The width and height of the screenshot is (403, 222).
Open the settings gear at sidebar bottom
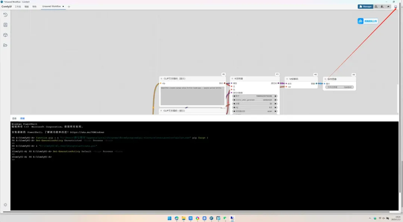[x=5, y=205]
